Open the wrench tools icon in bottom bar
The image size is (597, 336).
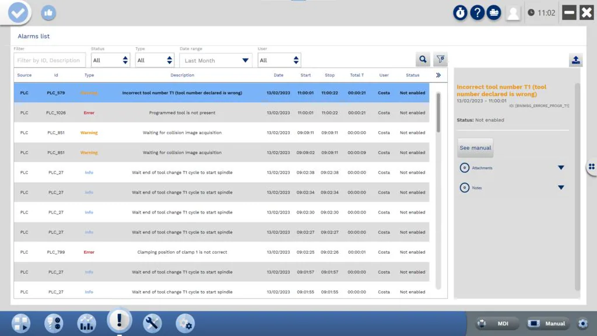[152, 323]
